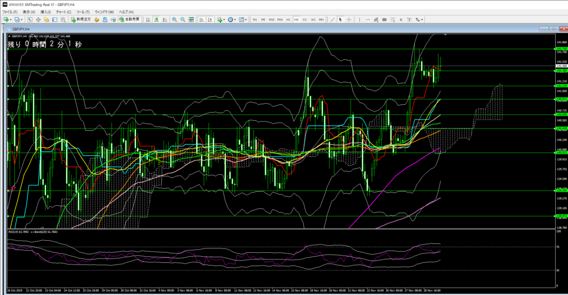Open the Strategy Tester magnifier icon

click(63, 19)
